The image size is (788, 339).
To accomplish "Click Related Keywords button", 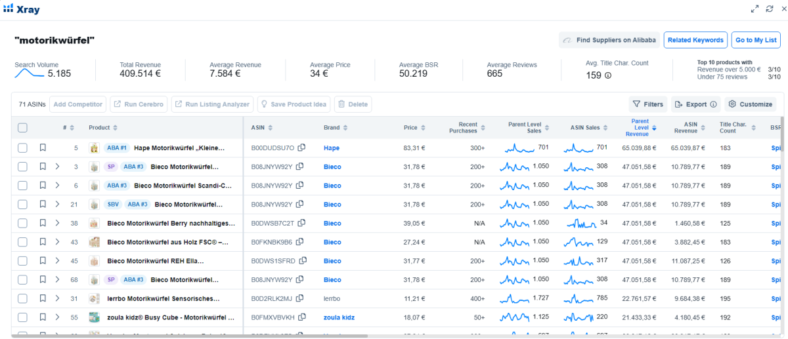I will point(695,40).
